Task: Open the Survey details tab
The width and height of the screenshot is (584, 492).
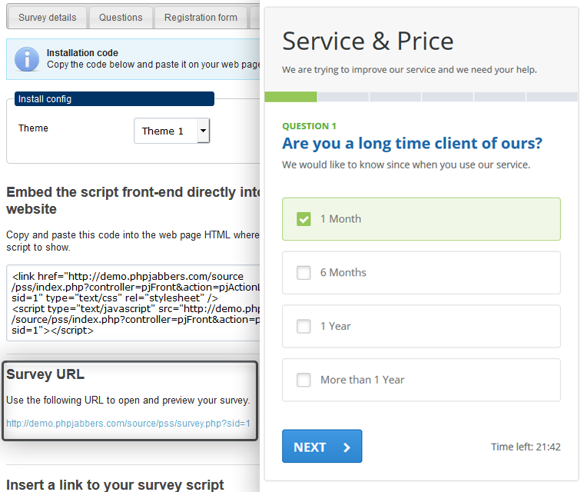Action: tap(47, 18)
